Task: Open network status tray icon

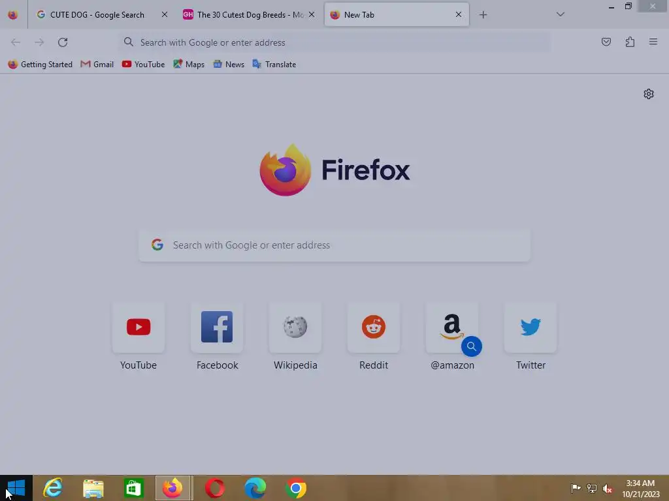Action: pyautogui.click(x=592, y=488)
